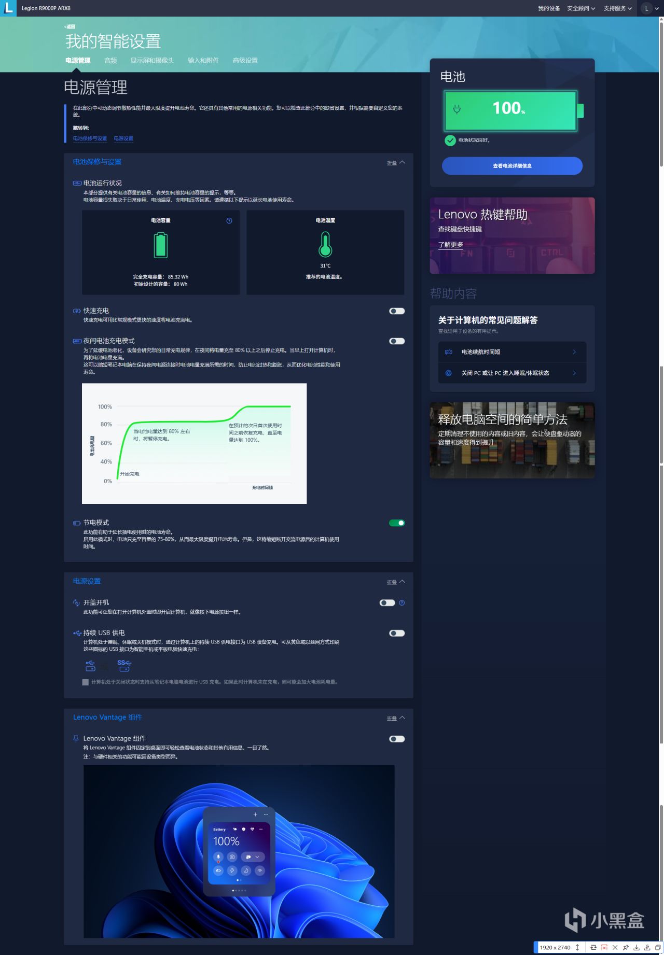Click the 查看电池详细信息 button
The height and width of the screenshot is (955, 664).
[x=512, y=166]
